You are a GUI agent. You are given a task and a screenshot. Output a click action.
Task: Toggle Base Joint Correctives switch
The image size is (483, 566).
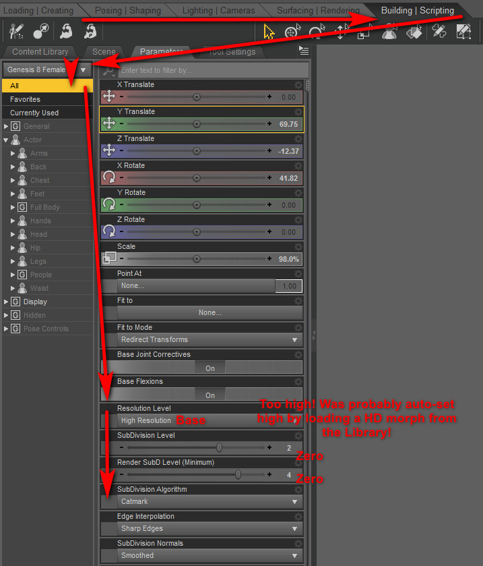[x=210, y=368]
